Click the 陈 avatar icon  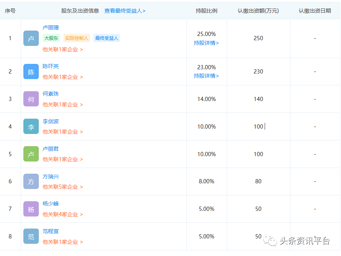click(x=31, y=72)
